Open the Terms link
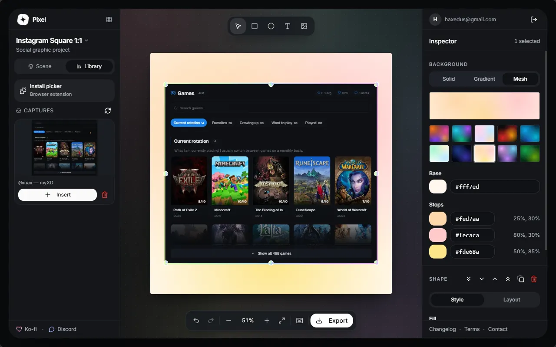This screenshot has height=347, width=556. [472, 329]
